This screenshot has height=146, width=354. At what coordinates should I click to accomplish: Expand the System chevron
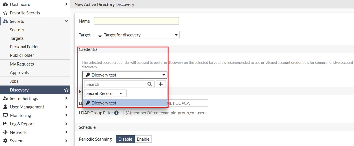click(x=66, y=141)
